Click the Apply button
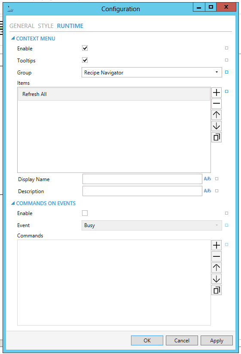Image resolution: width=241 pixels, height=354 pixels. 217,341
